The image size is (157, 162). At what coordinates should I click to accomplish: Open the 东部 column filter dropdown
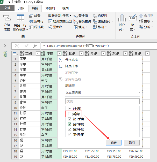tap(125, 53)
